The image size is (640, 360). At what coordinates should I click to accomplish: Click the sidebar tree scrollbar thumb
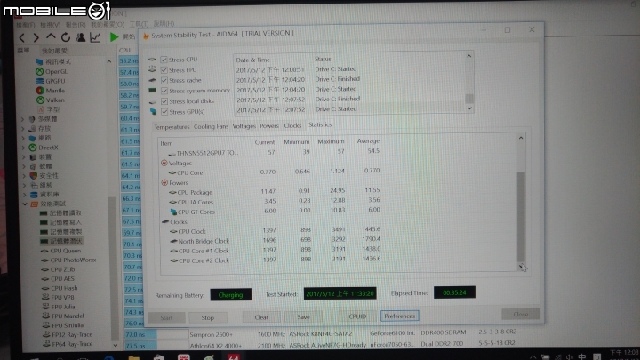click(x=115, y=269)
